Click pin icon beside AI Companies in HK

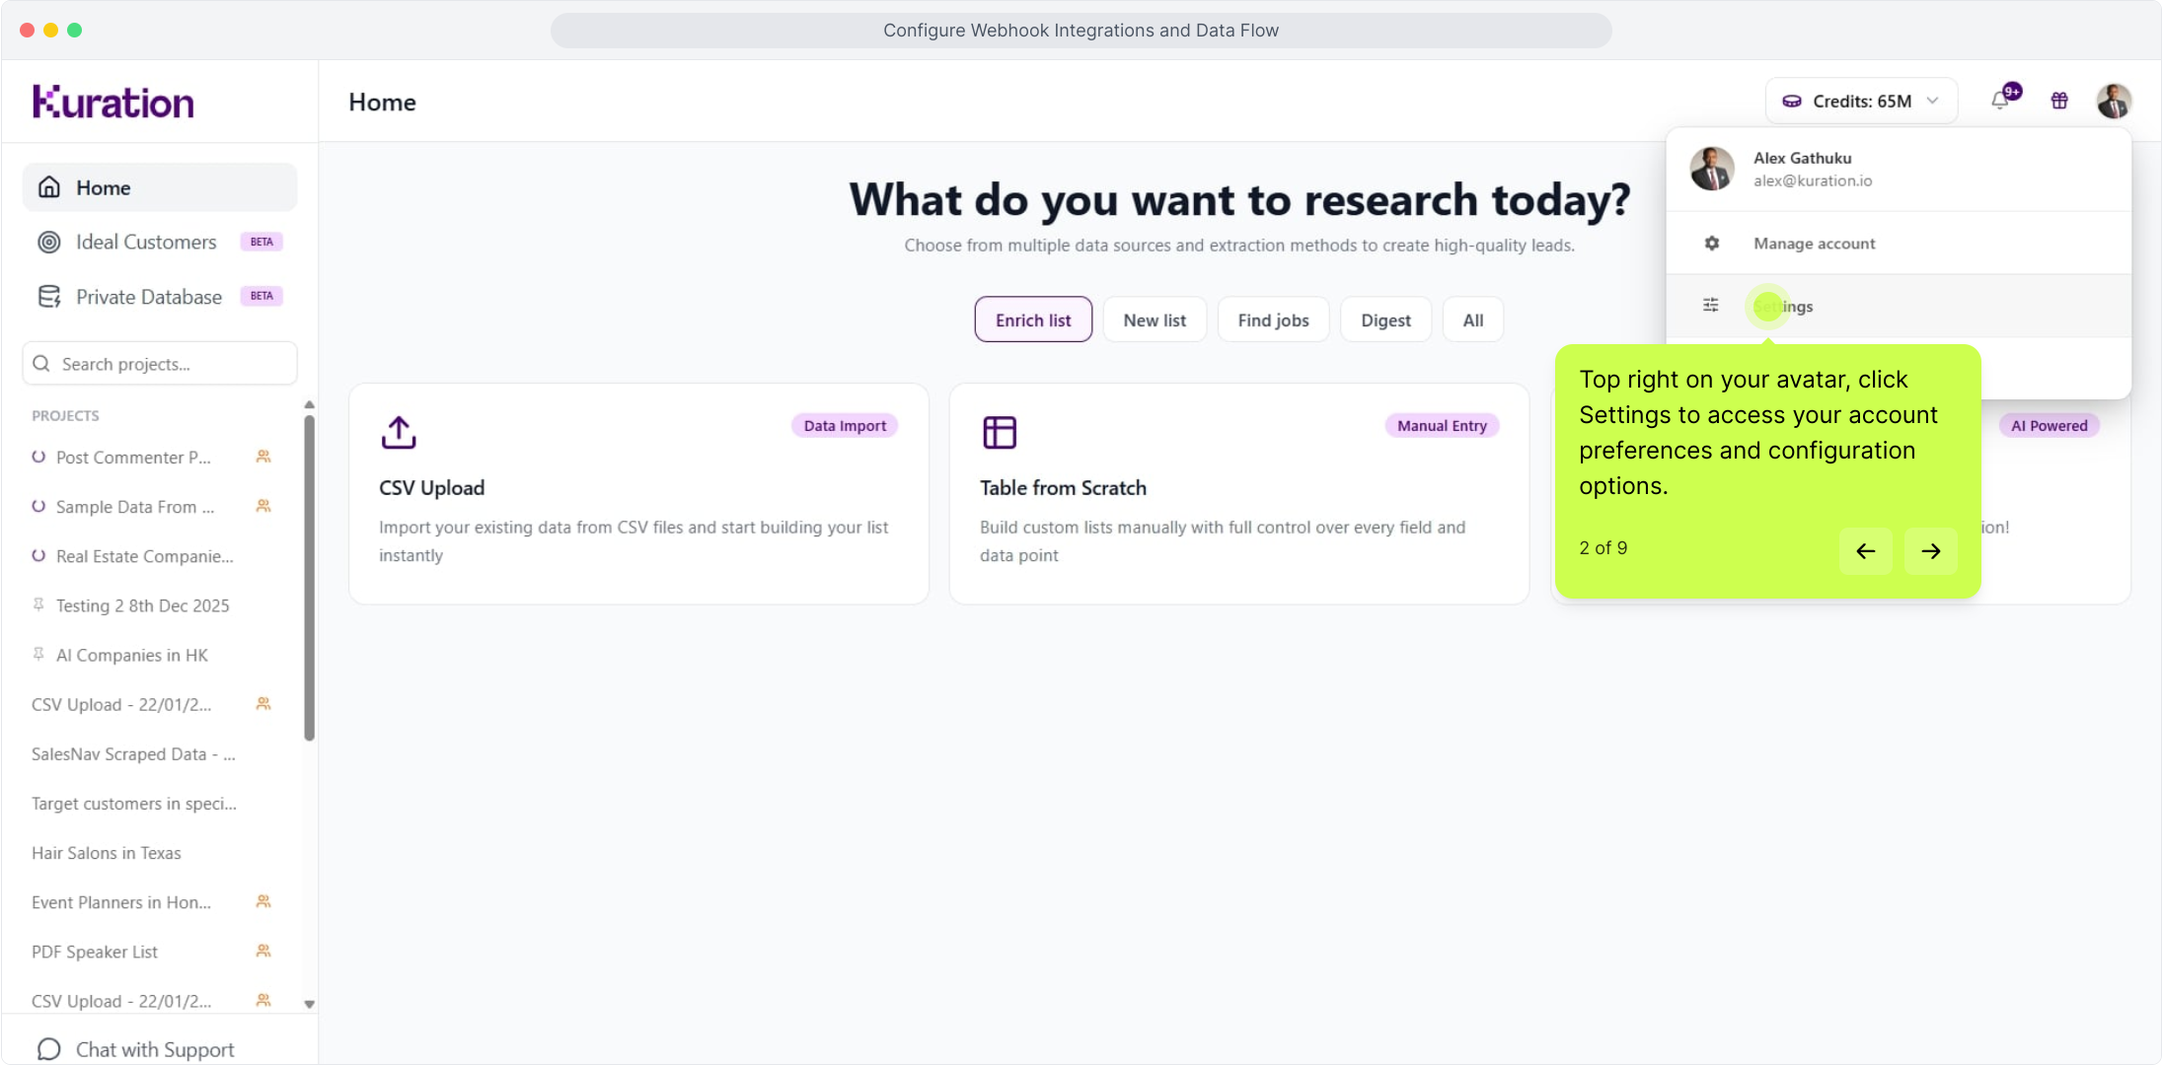tap(38, 654)
